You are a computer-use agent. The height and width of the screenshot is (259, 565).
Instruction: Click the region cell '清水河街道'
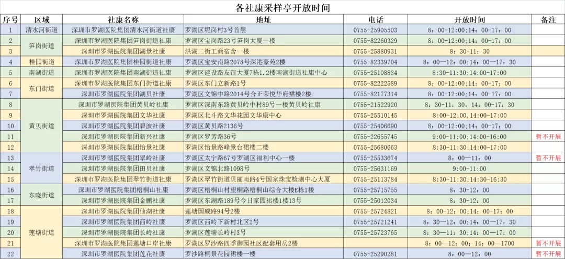click(x=42, y=30)
